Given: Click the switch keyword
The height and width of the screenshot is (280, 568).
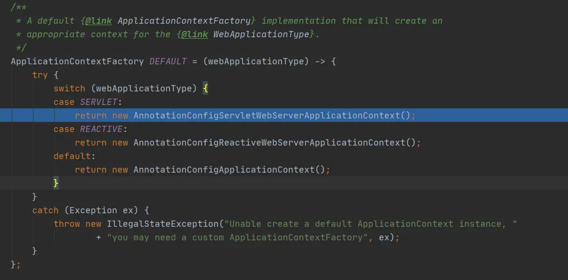Looking at the screenshot, I should (x=69, y=88).
